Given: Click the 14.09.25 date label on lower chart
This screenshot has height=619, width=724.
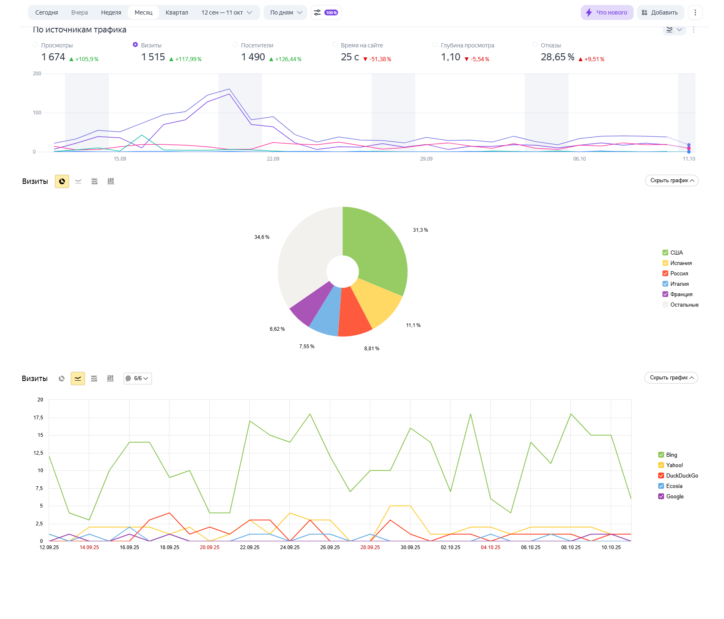Looking at the screenshot, I should pyautogui.click(x=89, y=547).
